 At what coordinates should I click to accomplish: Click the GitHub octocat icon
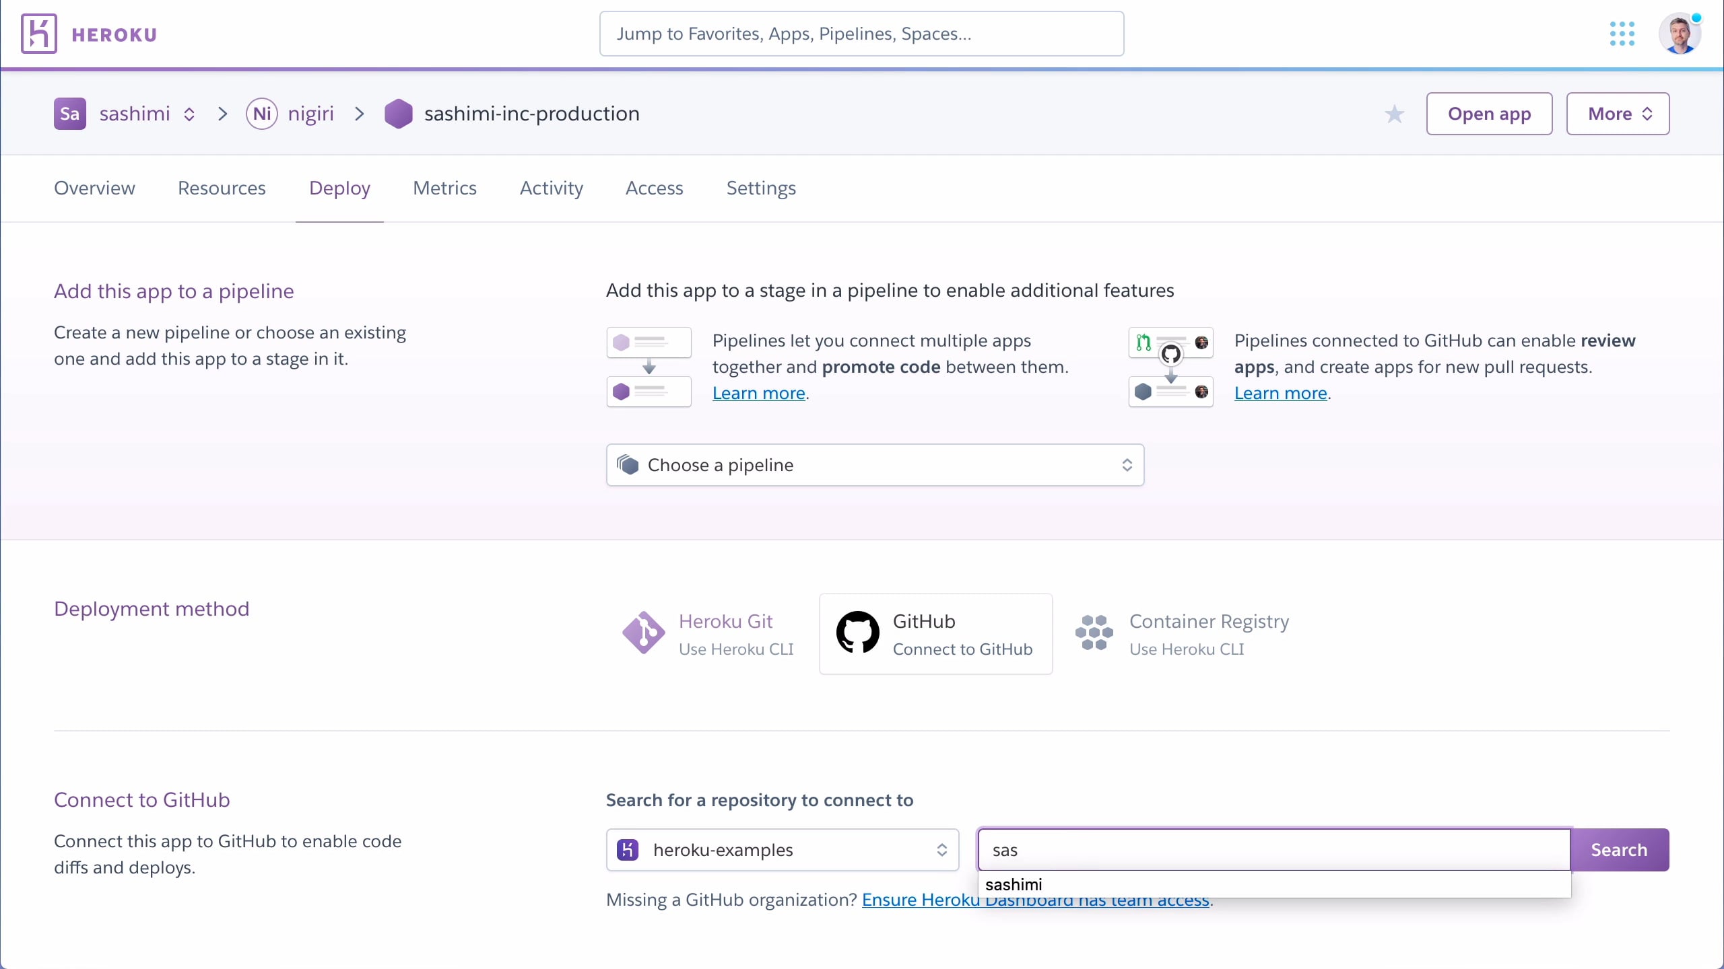pyautogui.click(x=857, y=633)
